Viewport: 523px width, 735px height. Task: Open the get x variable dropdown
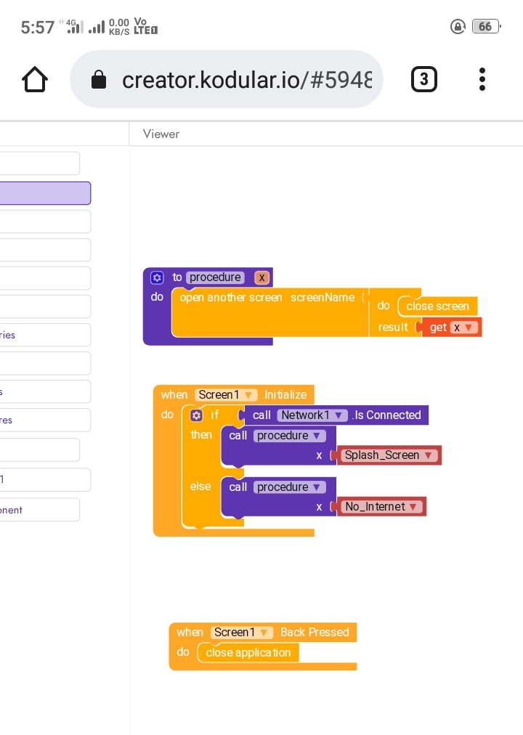pos(469,328)
